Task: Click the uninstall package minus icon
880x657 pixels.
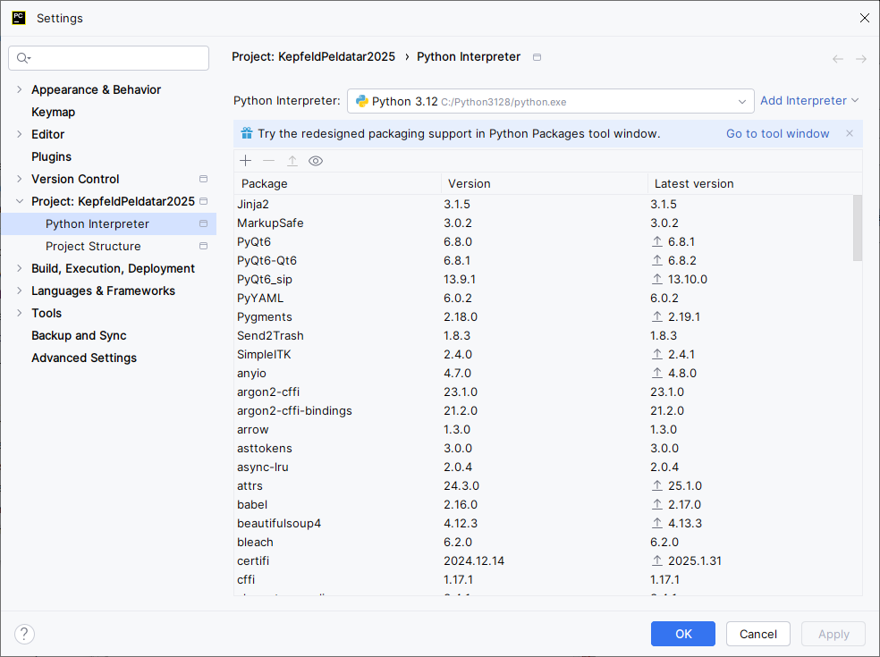Action: pyautogui.click(x=269, y=161)
